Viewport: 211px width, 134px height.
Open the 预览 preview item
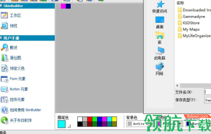[x=9, y=26]
